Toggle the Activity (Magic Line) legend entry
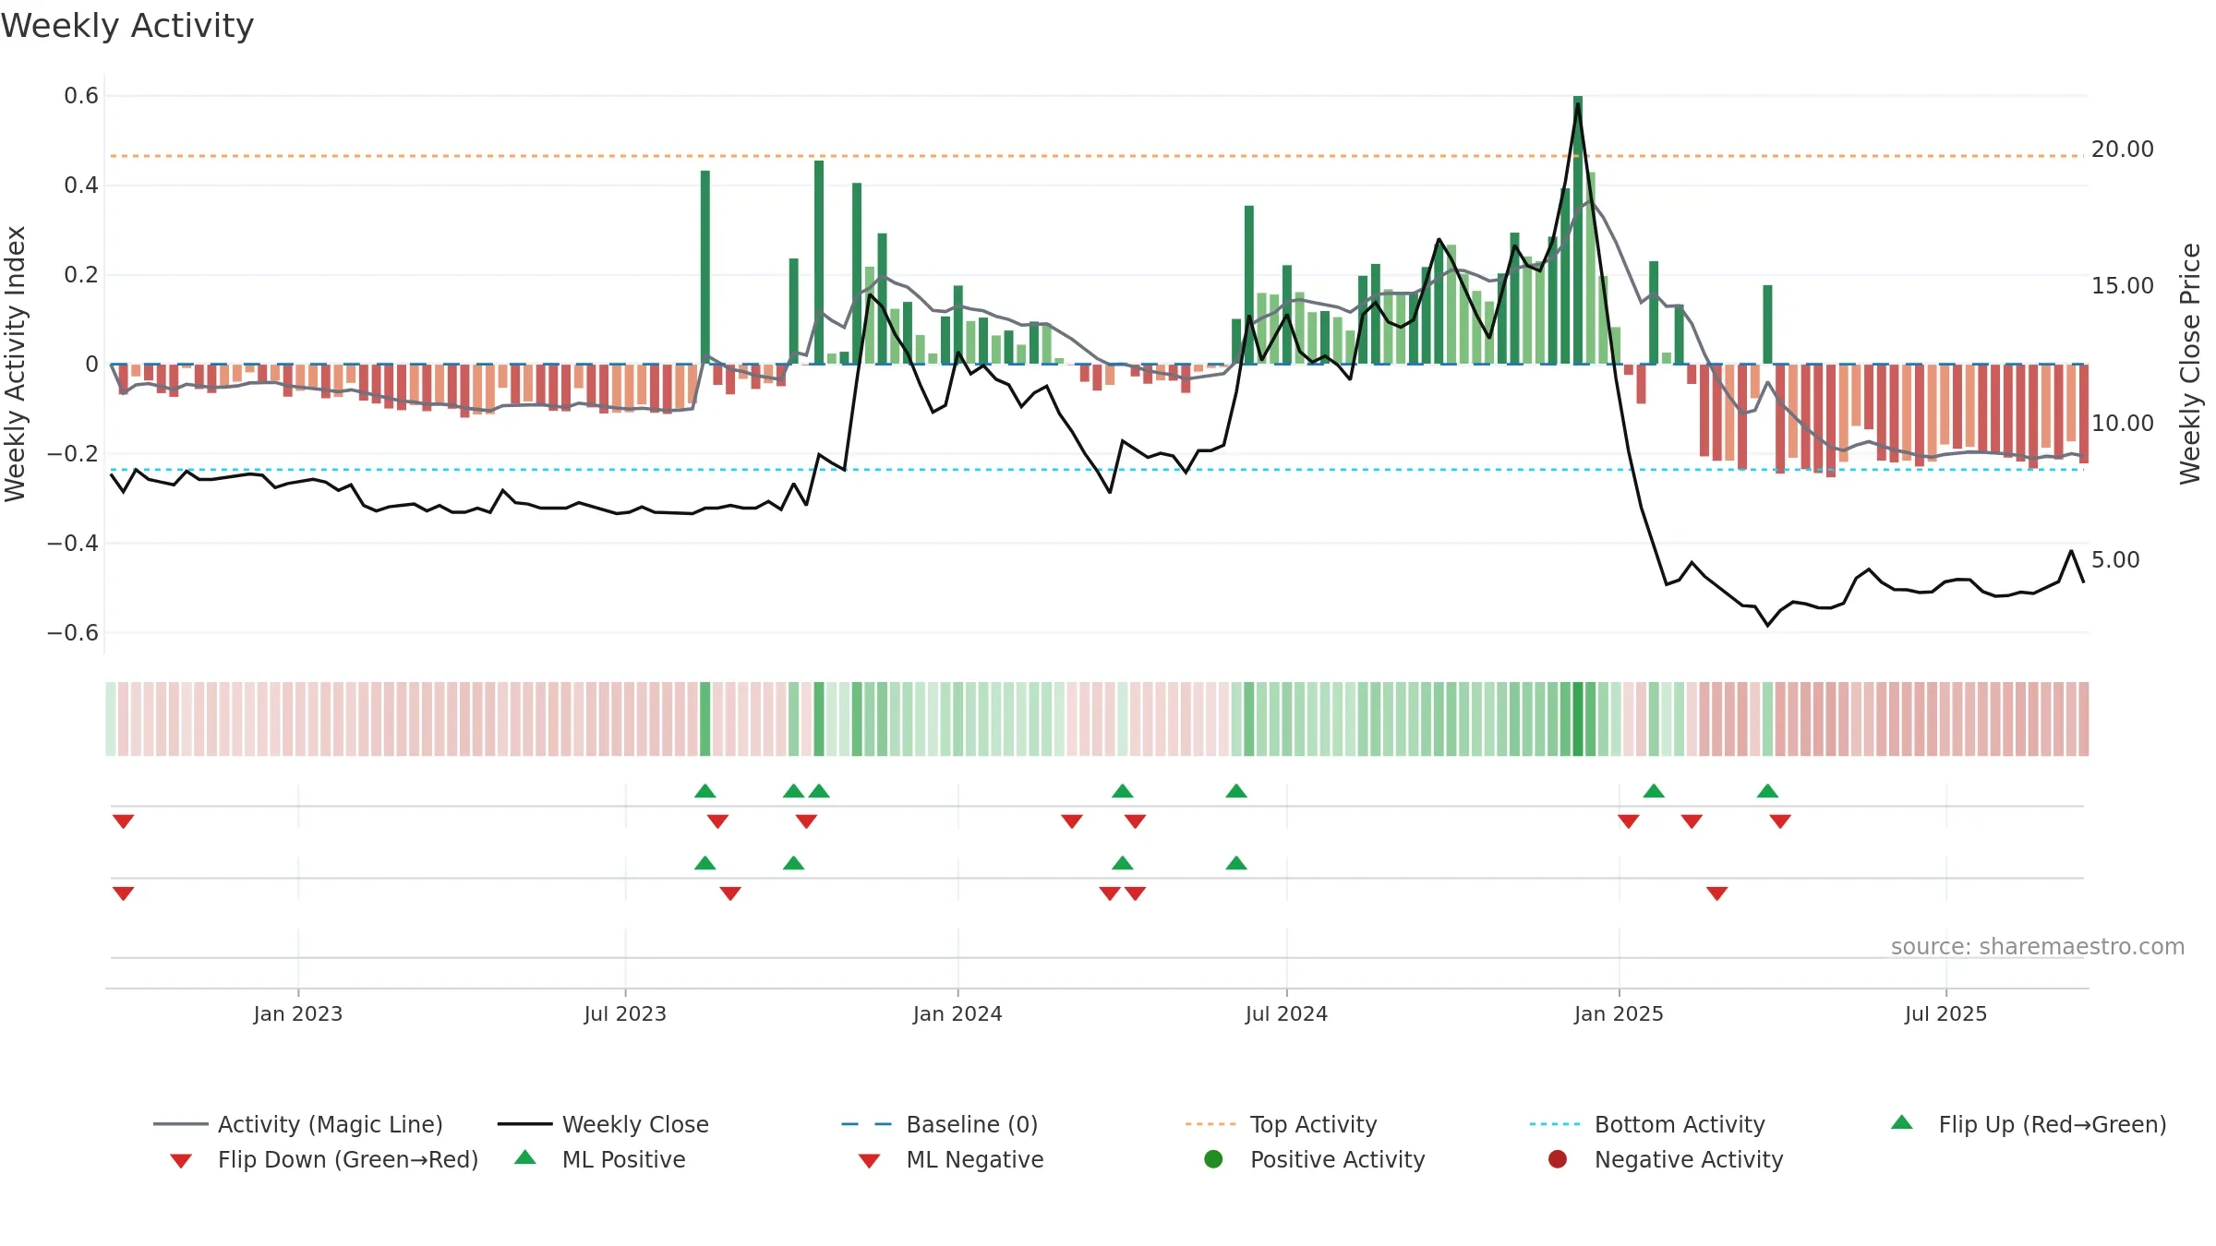Image resolution: width=2216 pixels, height=1246 pixels. (298, 1124)
